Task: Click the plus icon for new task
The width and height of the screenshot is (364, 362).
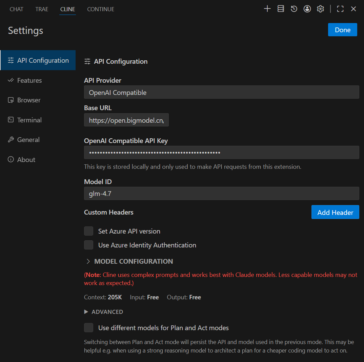Action: [x=267, y=9]
